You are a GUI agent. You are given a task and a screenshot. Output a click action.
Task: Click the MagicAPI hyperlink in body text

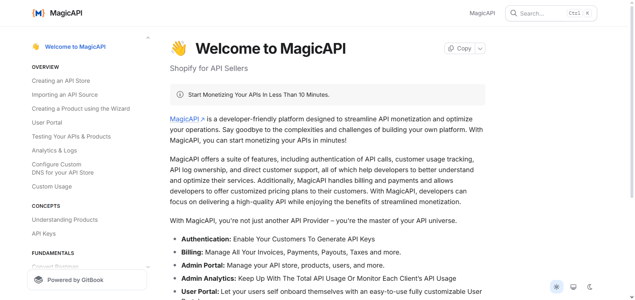(184, 119)
